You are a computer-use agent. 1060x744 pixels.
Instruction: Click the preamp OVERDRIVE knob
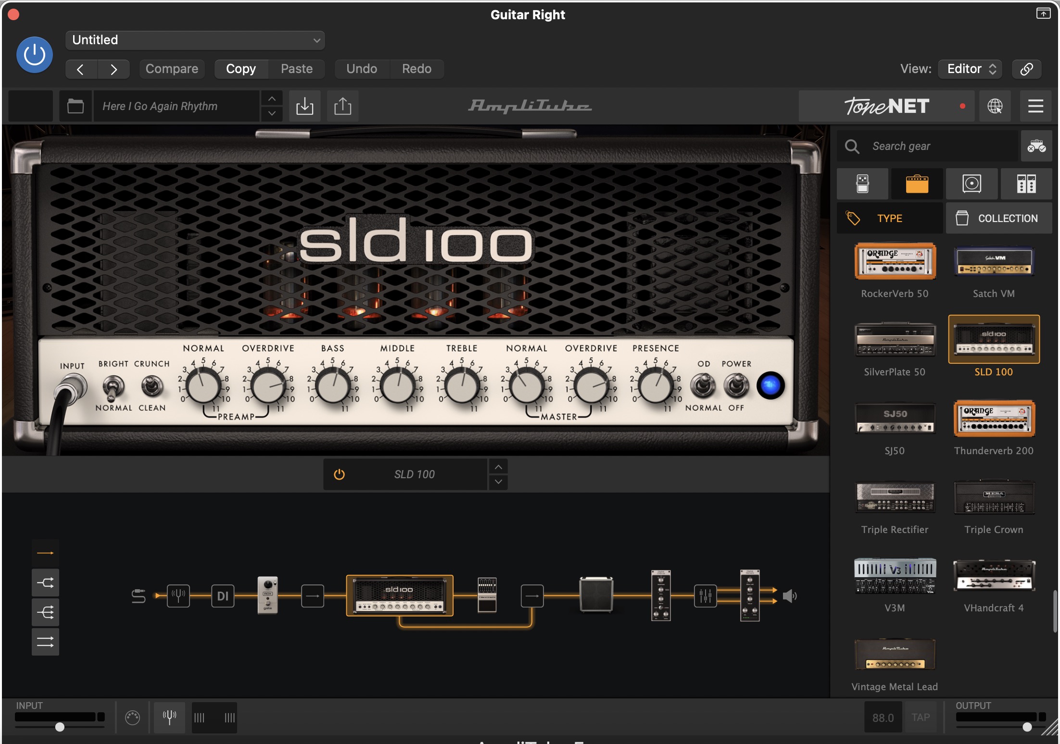(x=268, y=386)
